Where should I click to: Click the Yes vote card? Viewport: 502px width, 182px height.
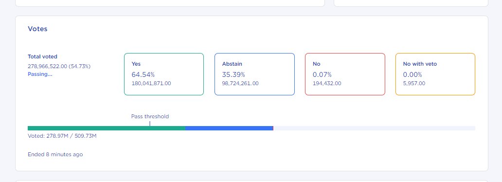click(164, 74)
